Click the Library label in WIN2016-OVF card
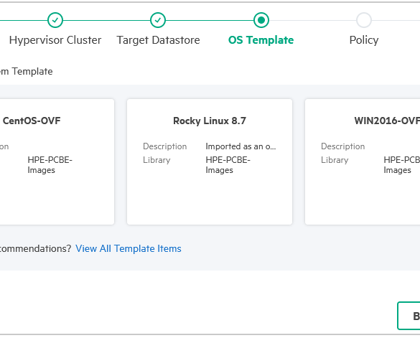420x338 pixels. point(335,160)
